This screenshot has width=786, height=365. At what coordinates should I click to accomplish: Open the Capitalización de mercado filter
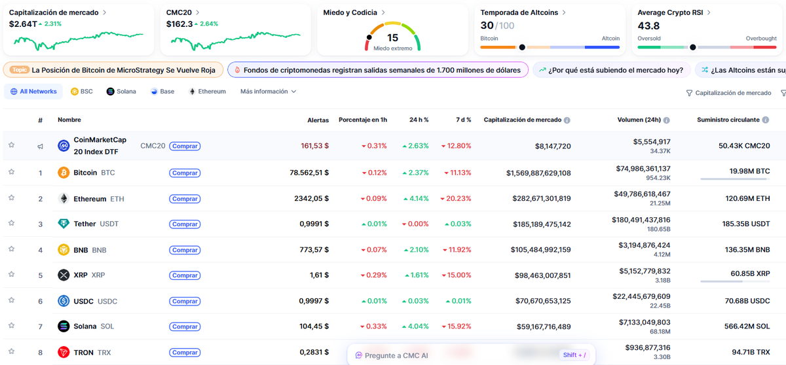point(728,93)
